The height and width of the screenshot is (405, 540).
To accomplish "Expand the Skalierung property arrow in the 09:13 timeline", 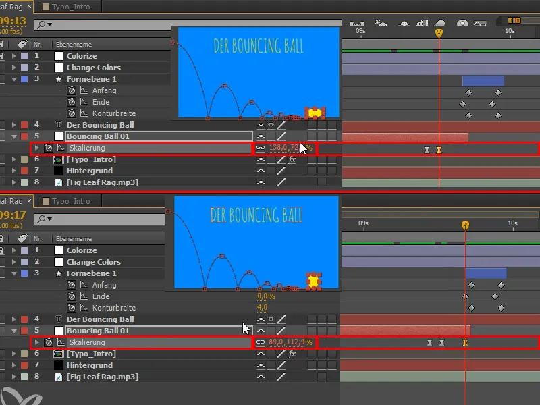I will click(x=36, y=148).
